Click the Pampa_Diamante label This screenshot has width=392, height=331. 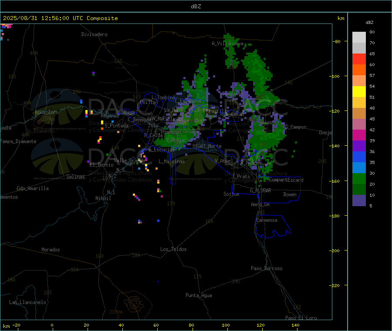coord(18,141)
